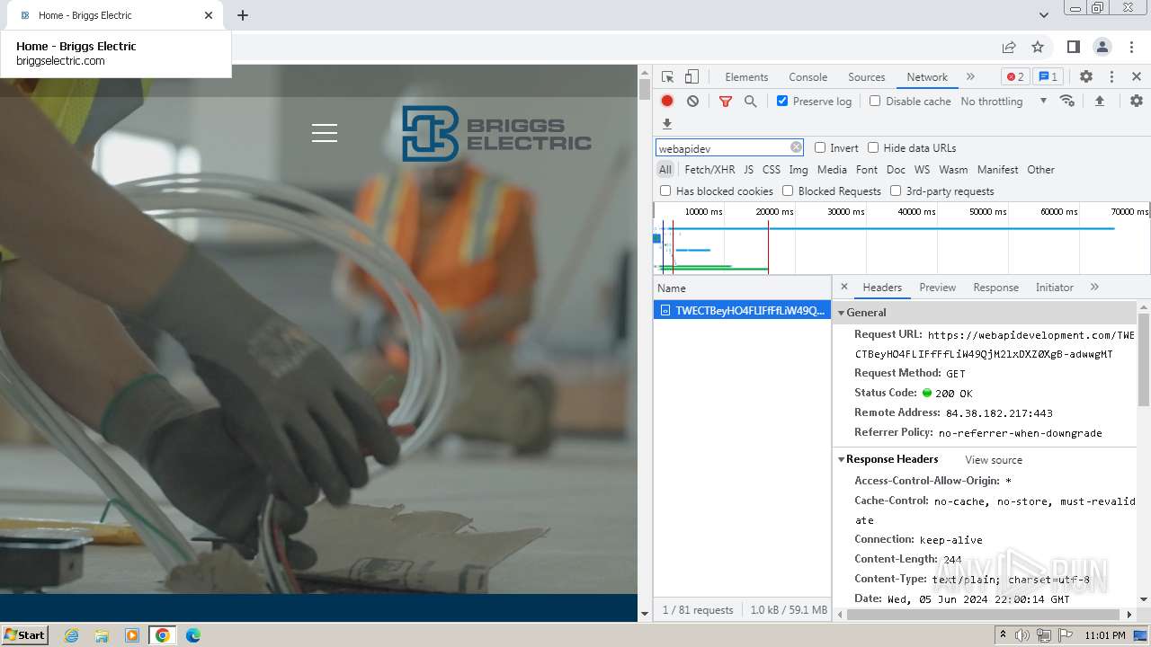The height and width of the screenshot is (647, 1151).
Task: Open network conditions wifi icon
Action: [x=1067, y=101]
